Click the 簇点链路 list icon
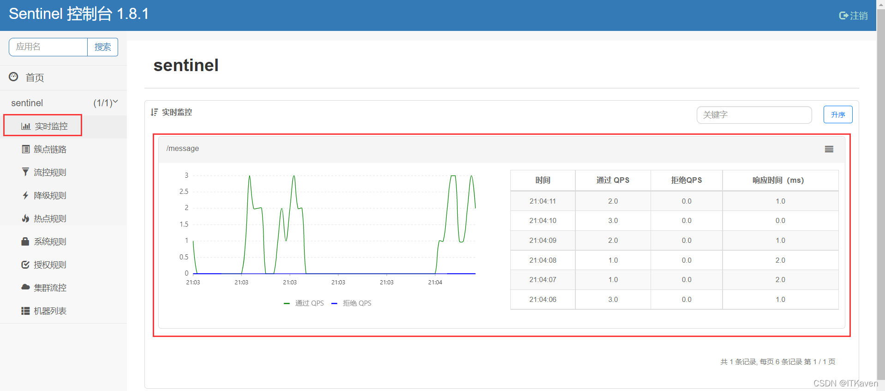Image resolution: width=885 pixels, height=391 pixels. point(26,149)
